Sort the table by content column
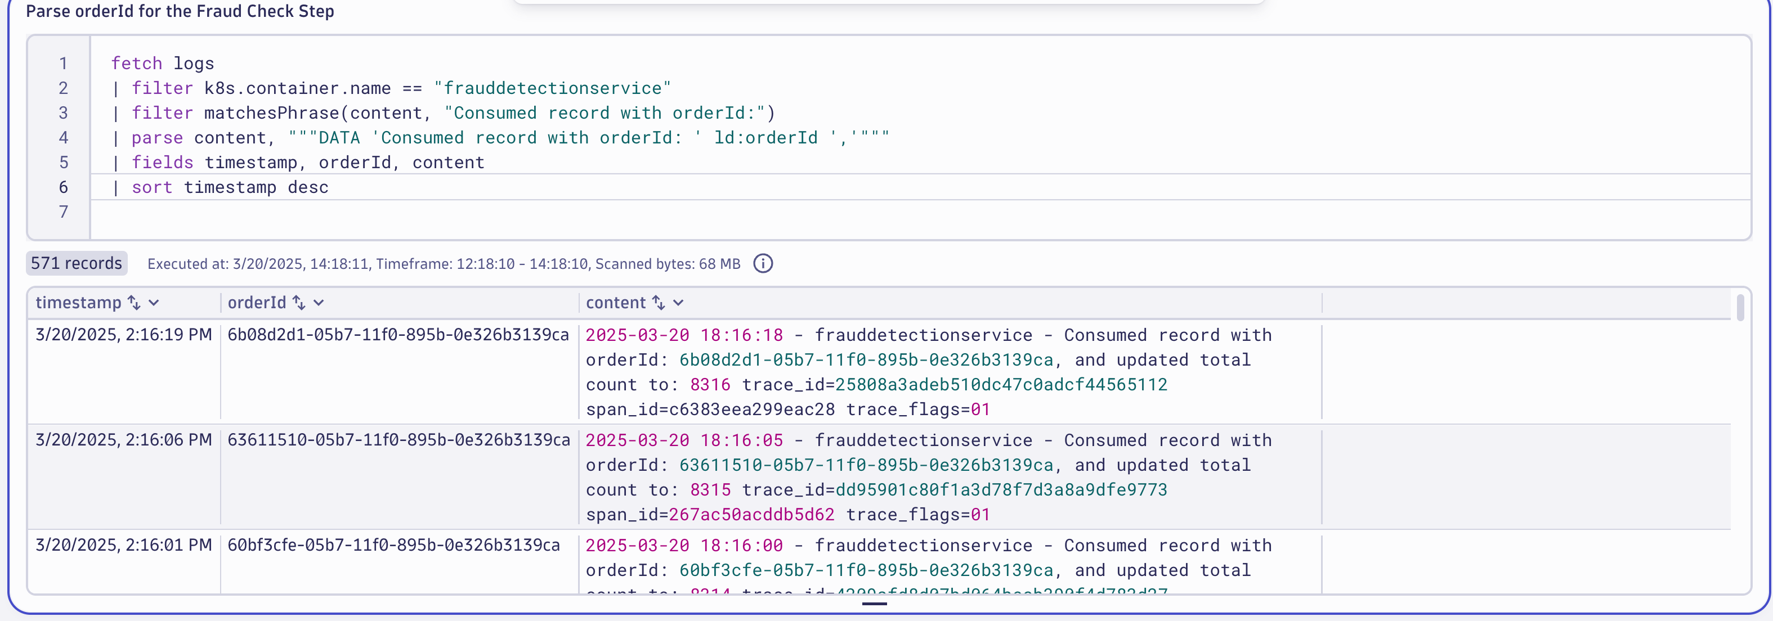This screenshot has height=621, width=1773. coord(659,303)
